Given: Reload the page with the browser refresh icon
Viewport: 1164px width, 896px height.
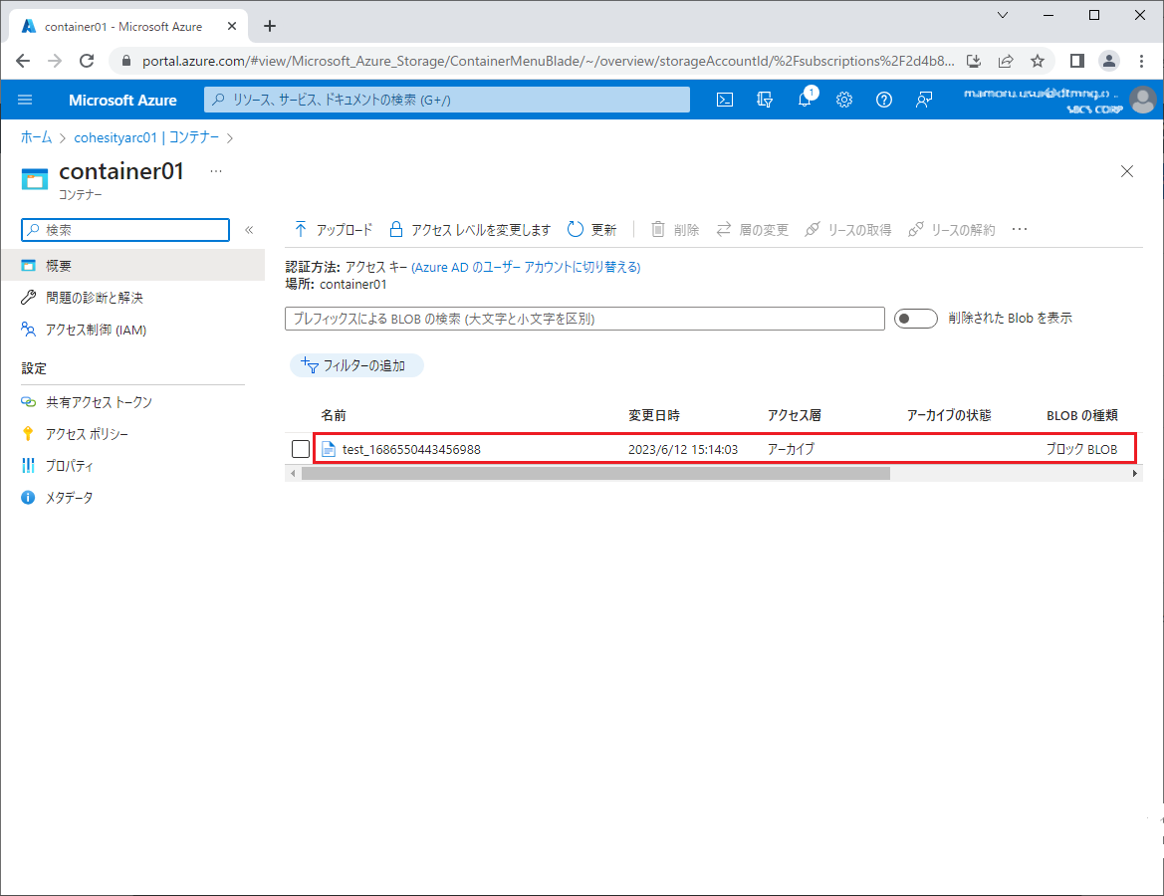Looking at the screenshot, I should (x=87, y=61).
